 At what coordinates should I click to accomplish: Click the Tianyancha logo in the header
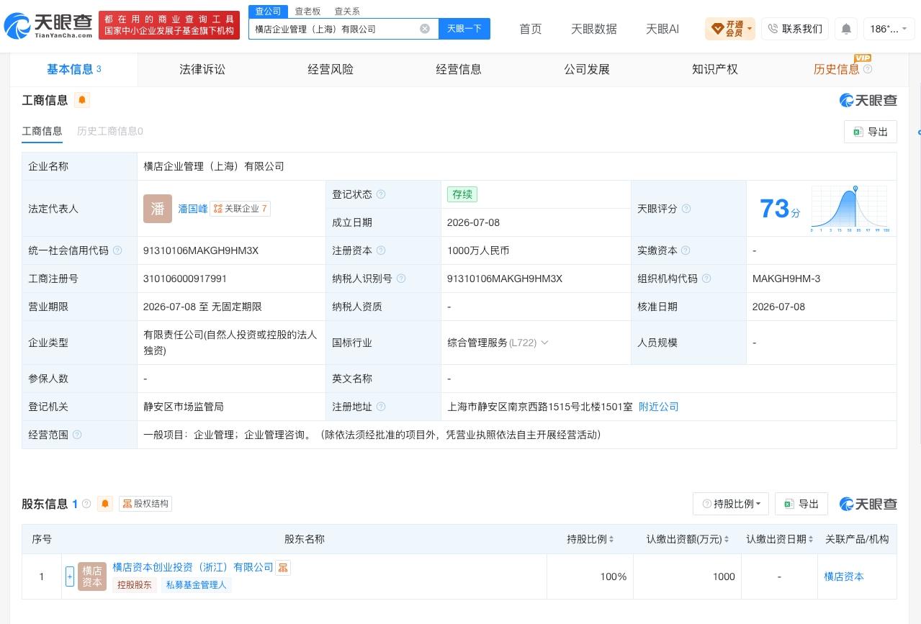48,27
